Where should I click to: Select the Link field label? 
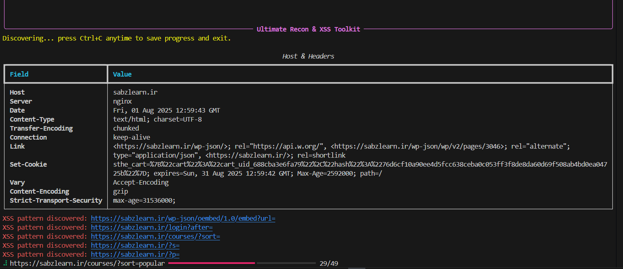click(x=17, y=147)
